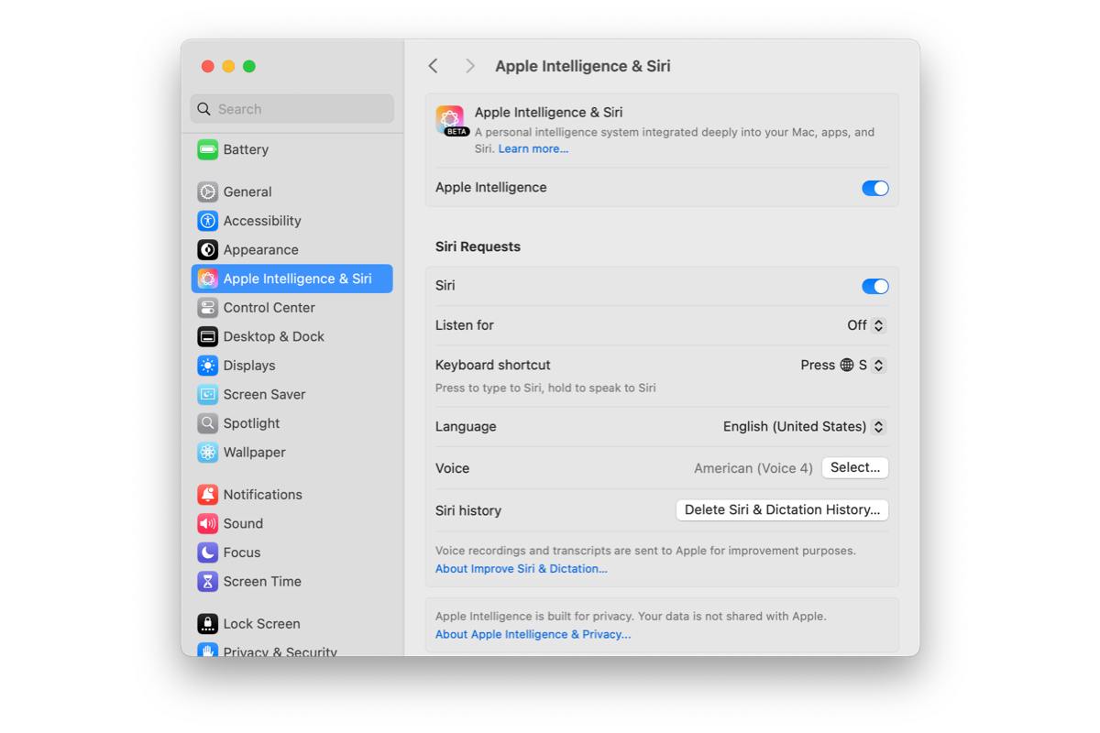
Task: Click the search magnifier icon in search field
Action: pos(204,109)
